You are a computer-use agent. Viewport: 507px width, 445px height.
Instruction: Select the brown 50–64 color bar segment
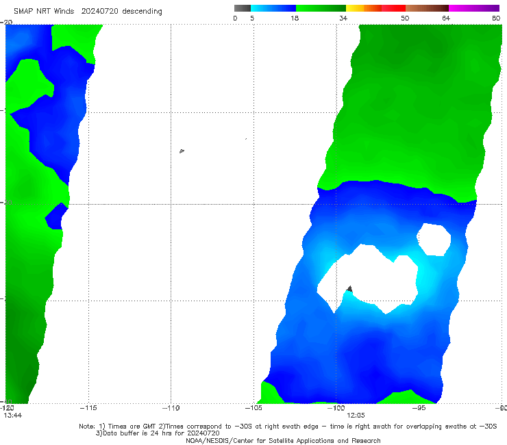coord(427,8)
